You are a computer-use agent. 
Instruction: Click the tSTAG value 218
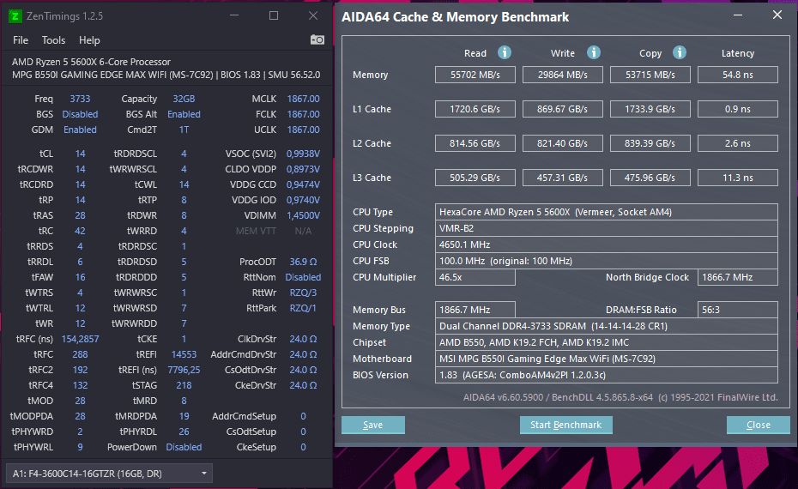pyautogui.click(x=184, y=385)
